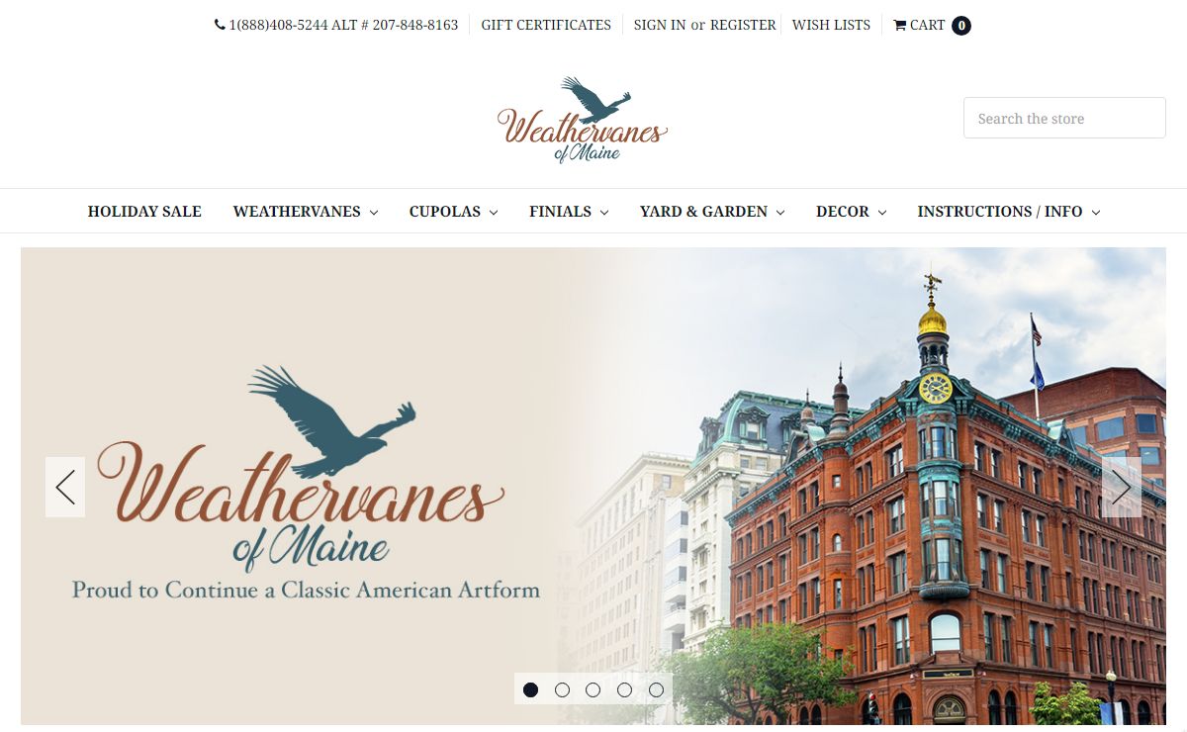The height and width of the screenshot is (732, 1187).
Task: Open the Holiday Sale menu item
Action: 144,212
